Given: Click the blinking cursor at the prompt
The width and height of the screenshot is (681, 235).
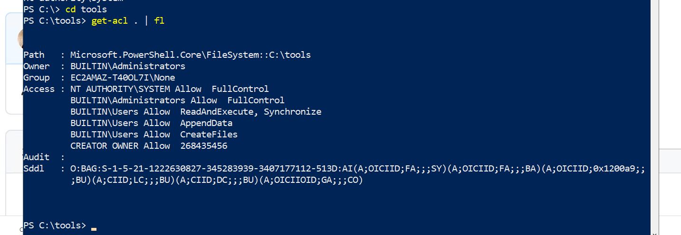Looking at the screenshot, I should click(94, 229).
